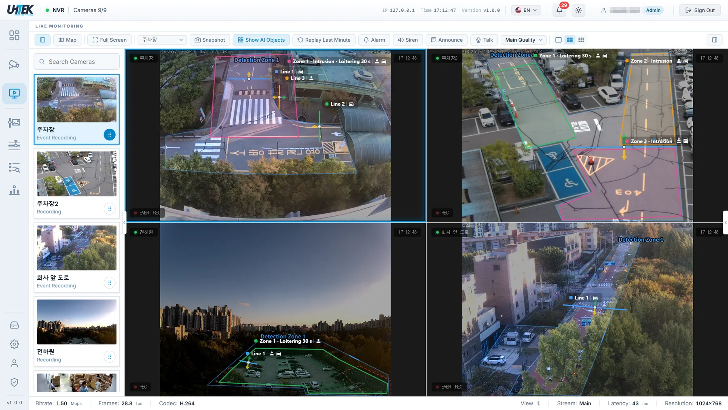728x410 pixels.
Task: Switch to 2x2 grid layout
Action: coord(570,40)
